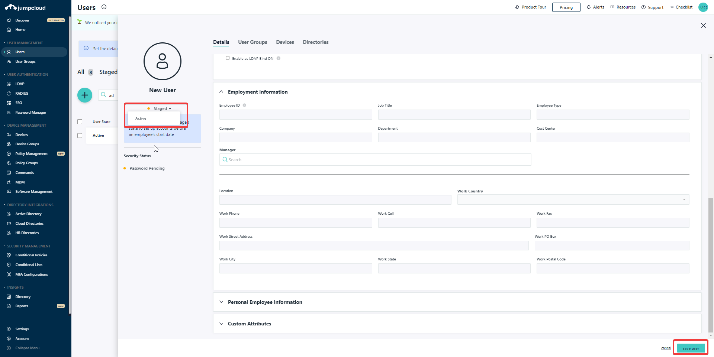Click the Job Title input field

pyautogui.click(x=454, y=115)
